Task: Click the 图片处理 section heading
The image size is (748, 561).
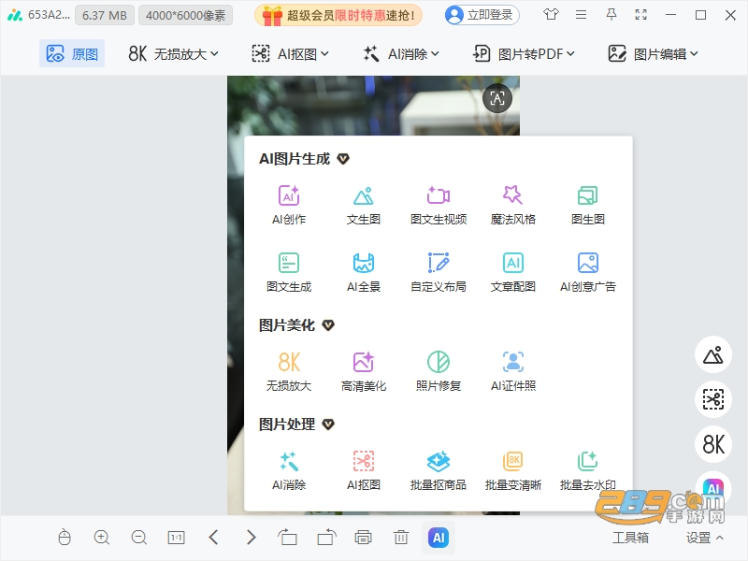Action: click(287, 424)
